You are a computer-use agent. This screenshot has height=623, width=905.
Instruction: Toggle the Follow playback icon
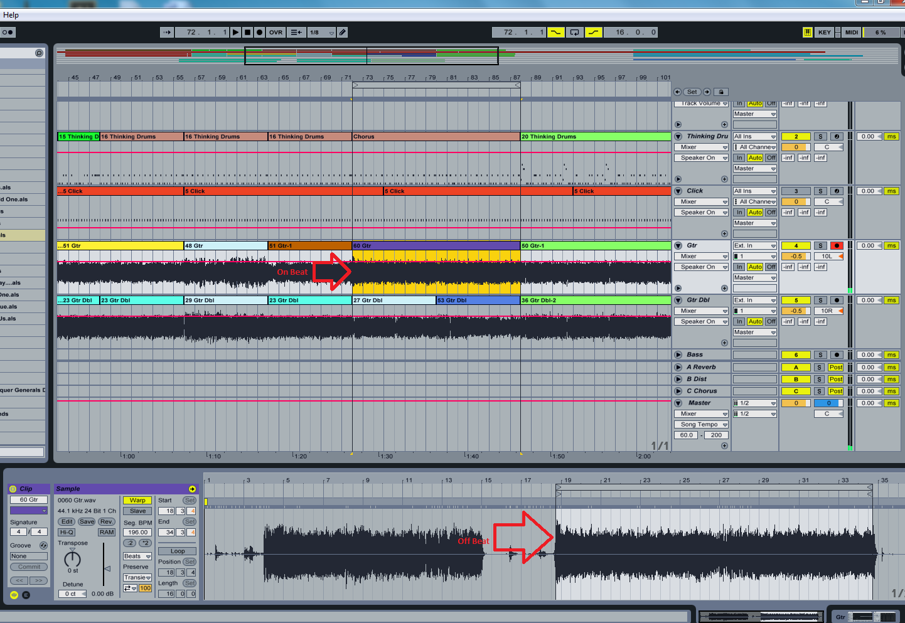tap(167, 32)
